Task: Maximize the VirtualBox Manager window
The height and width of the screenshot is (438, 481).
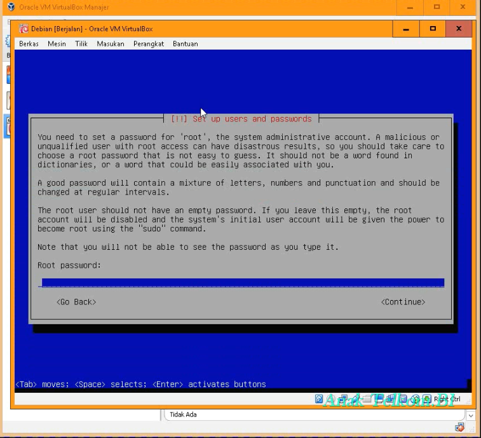Action: pyautogui.click(x=437, y=7)
